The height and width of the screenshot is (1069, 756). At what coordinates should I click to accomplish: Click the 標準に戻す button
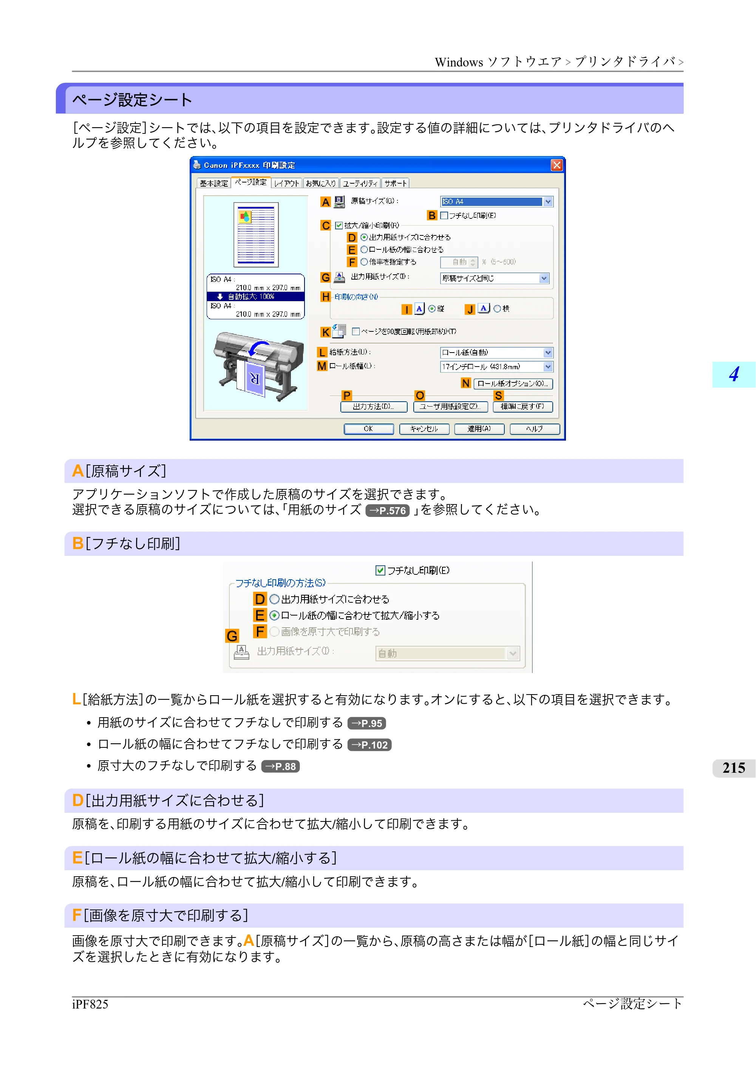coord(523,407)
